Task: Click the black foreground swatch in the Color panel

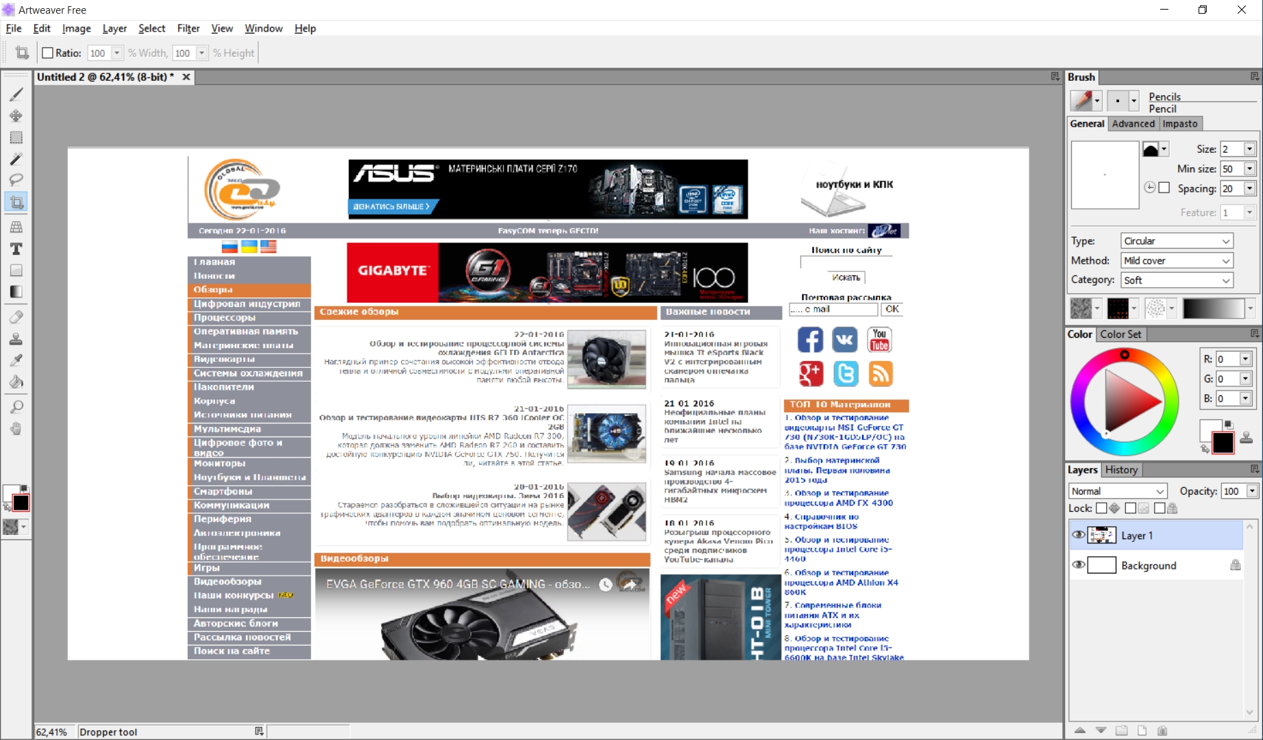Action: [1223, 443]
